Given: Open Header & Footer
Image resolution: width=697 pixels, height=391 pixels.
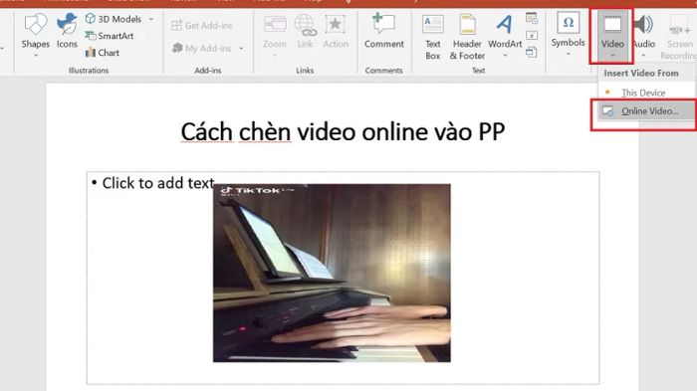Looking at the screenshot, I should tap(467, 37).
